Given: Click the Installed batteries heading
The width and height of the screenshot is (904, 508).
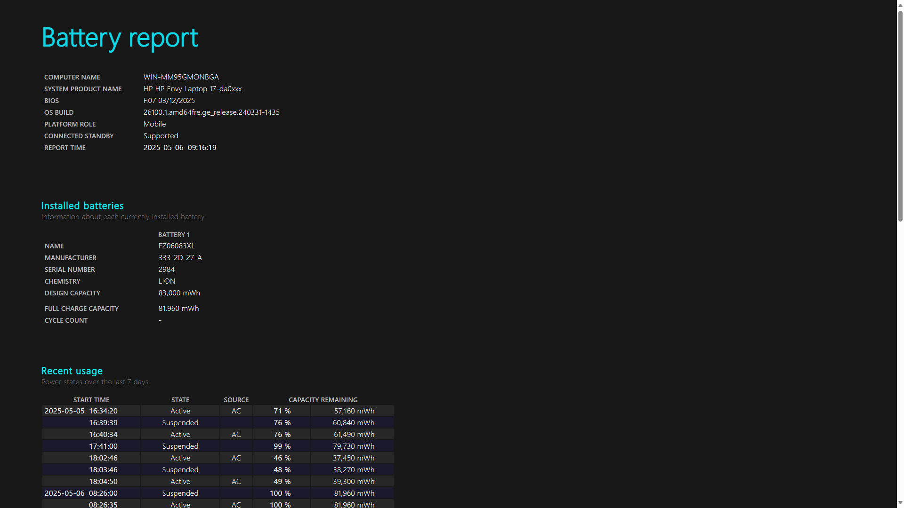Looking at the screenshot, I should pyautogui.click(x=82, y=206).
